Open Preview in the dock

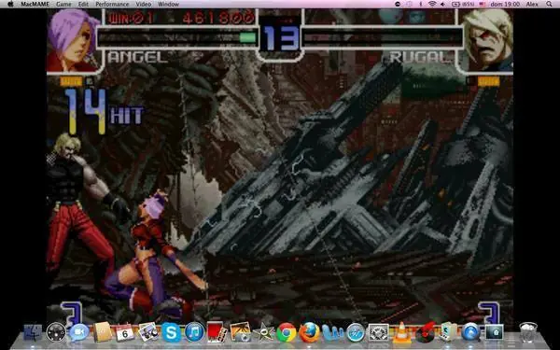tap(148, 332)
